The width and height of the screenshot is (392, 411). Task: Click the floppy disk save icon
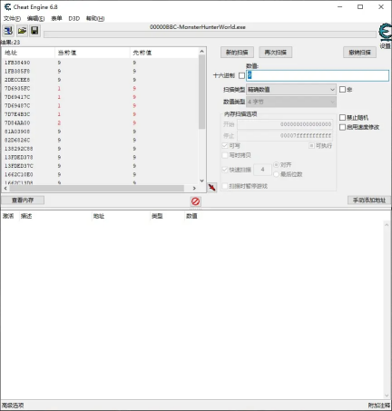[34, 31]
